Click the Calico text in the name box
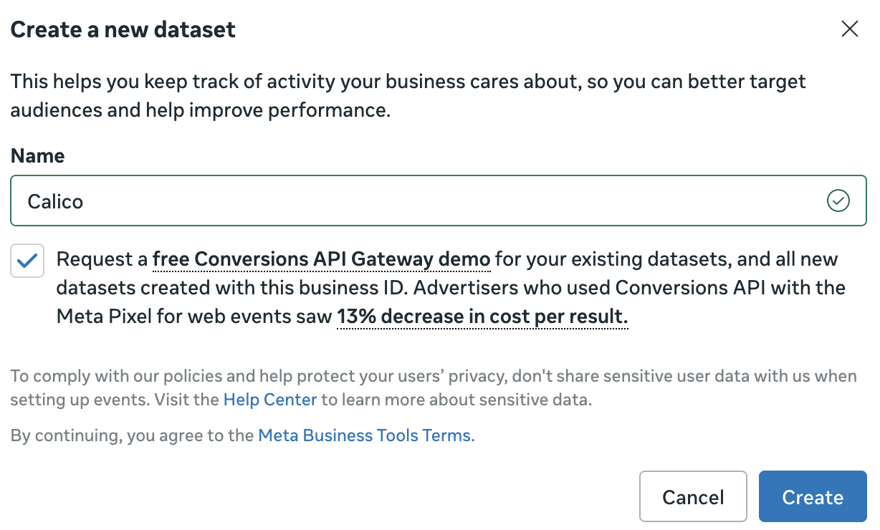The height and width of the screenshot is (530, 880). tap(54, 201)
